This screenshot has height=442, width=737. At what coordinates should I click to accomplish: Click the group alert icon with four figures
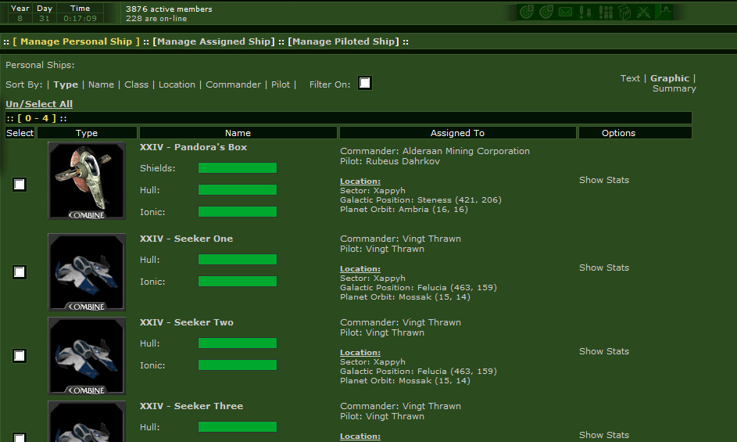click(x=606, y=12)
